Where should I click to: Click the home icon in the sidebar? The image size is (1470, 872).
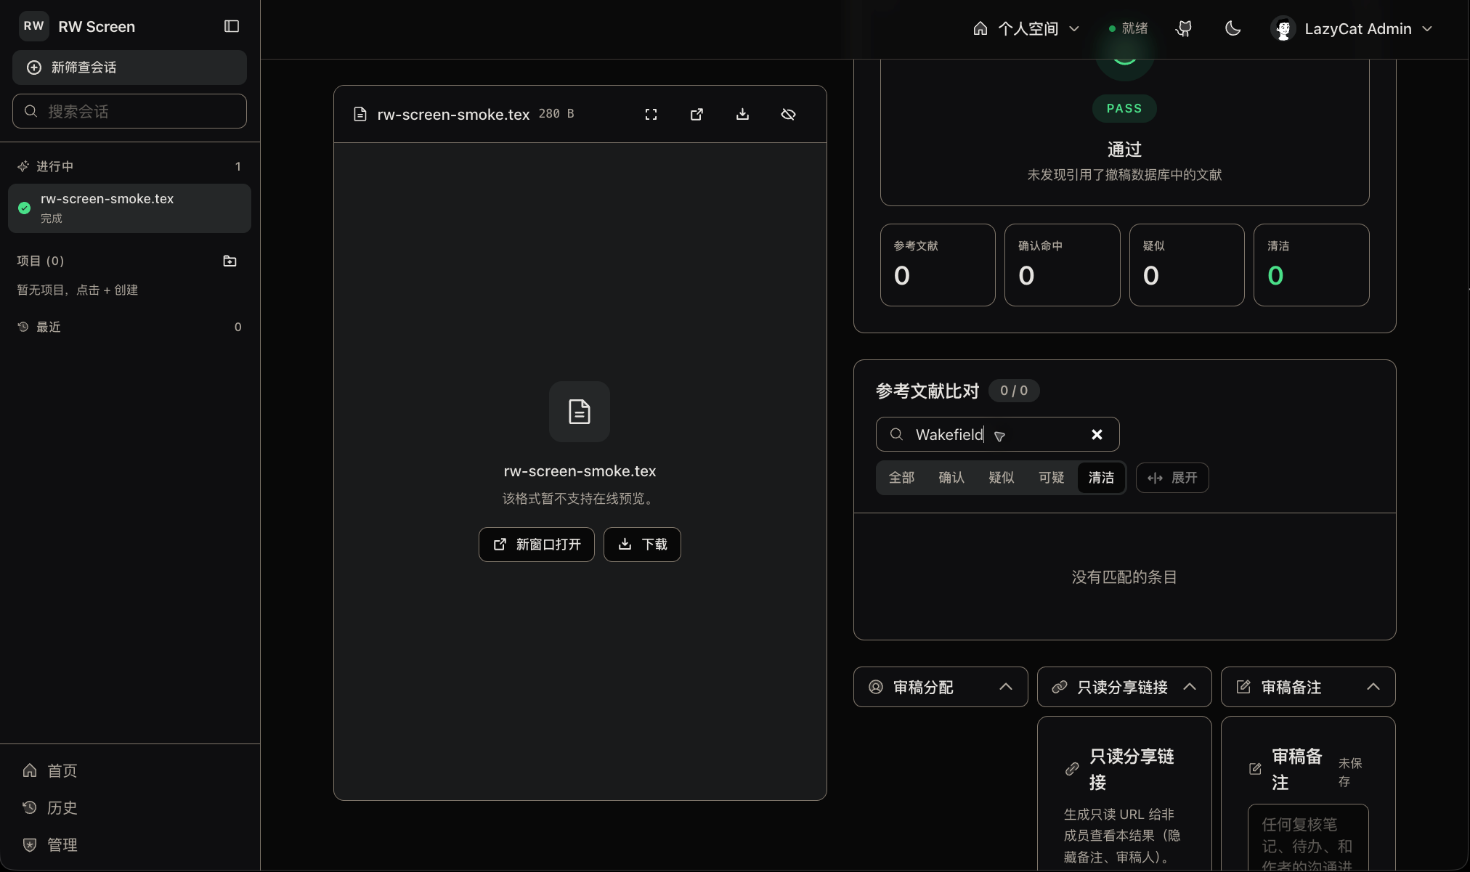coord(30,770)
